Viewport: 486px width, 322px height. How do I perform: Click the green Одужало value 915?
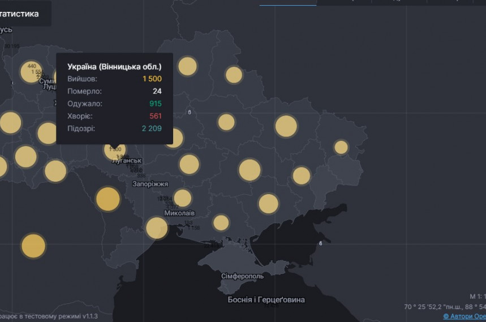[x=155, y=104]
